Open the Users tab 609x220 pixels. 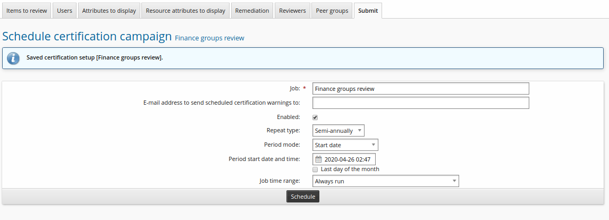[x=64, y=11]
